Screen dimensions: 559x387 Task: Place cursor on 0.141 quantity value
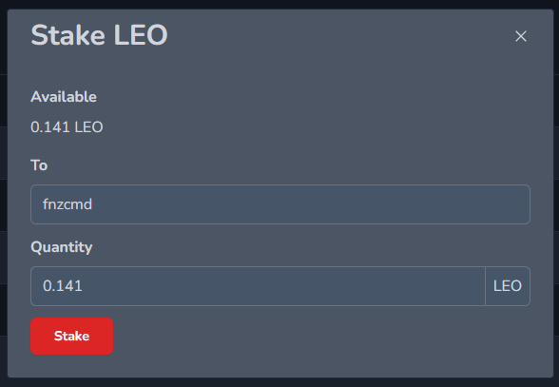(x=63, y=286)
